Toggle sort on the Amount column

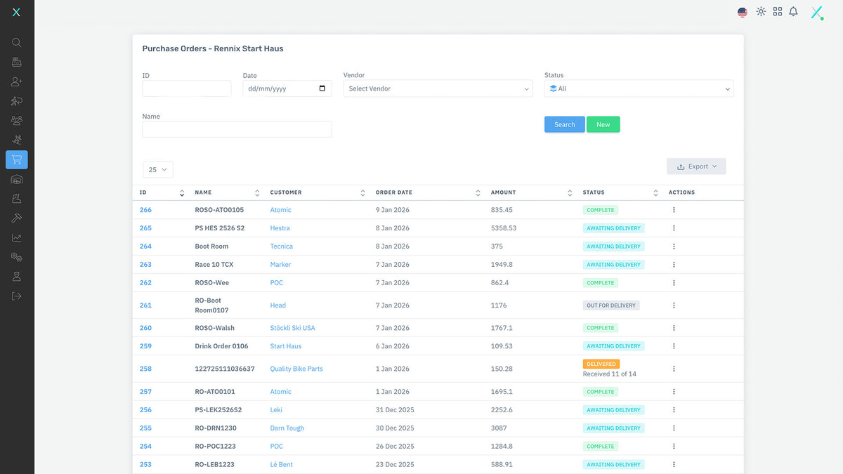pos(570,192)
